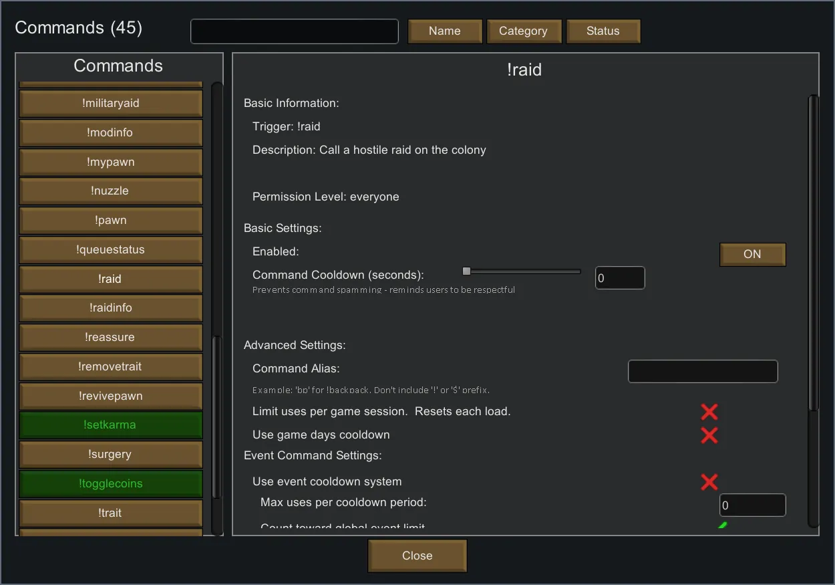Click the Command Cooldown slider handle
Screen dimensions: 835x585
[466, 271]
